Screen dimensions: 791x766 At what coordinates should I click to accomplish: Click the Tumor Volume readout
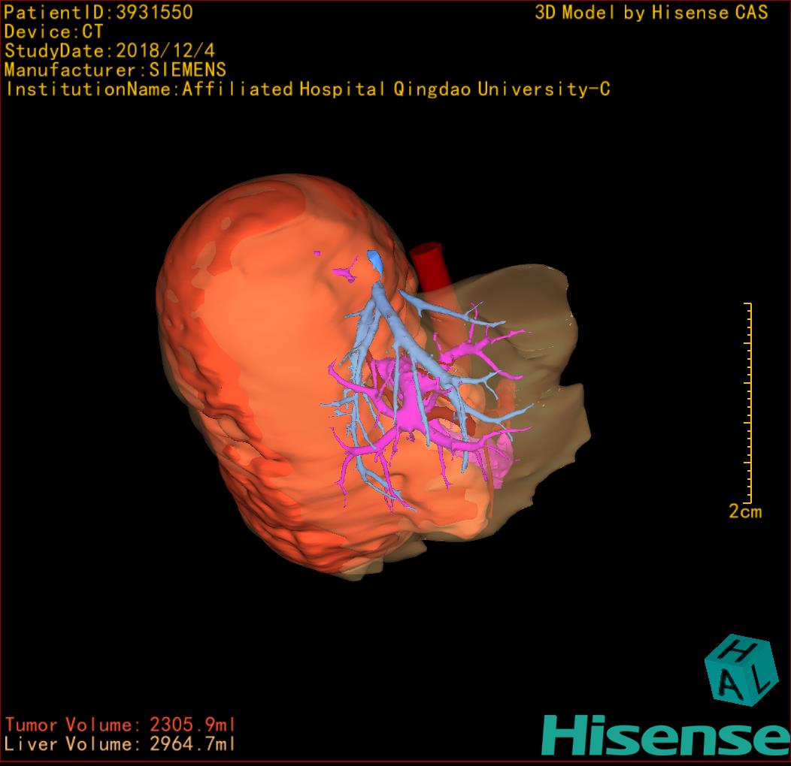tap(120, 725)
